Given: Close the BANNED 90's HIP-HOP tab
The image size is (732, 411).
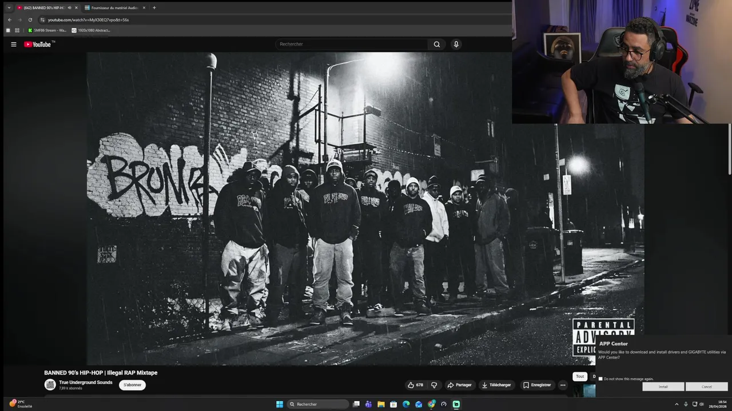Looking at the screenshot, I should [x=76, y=7].
